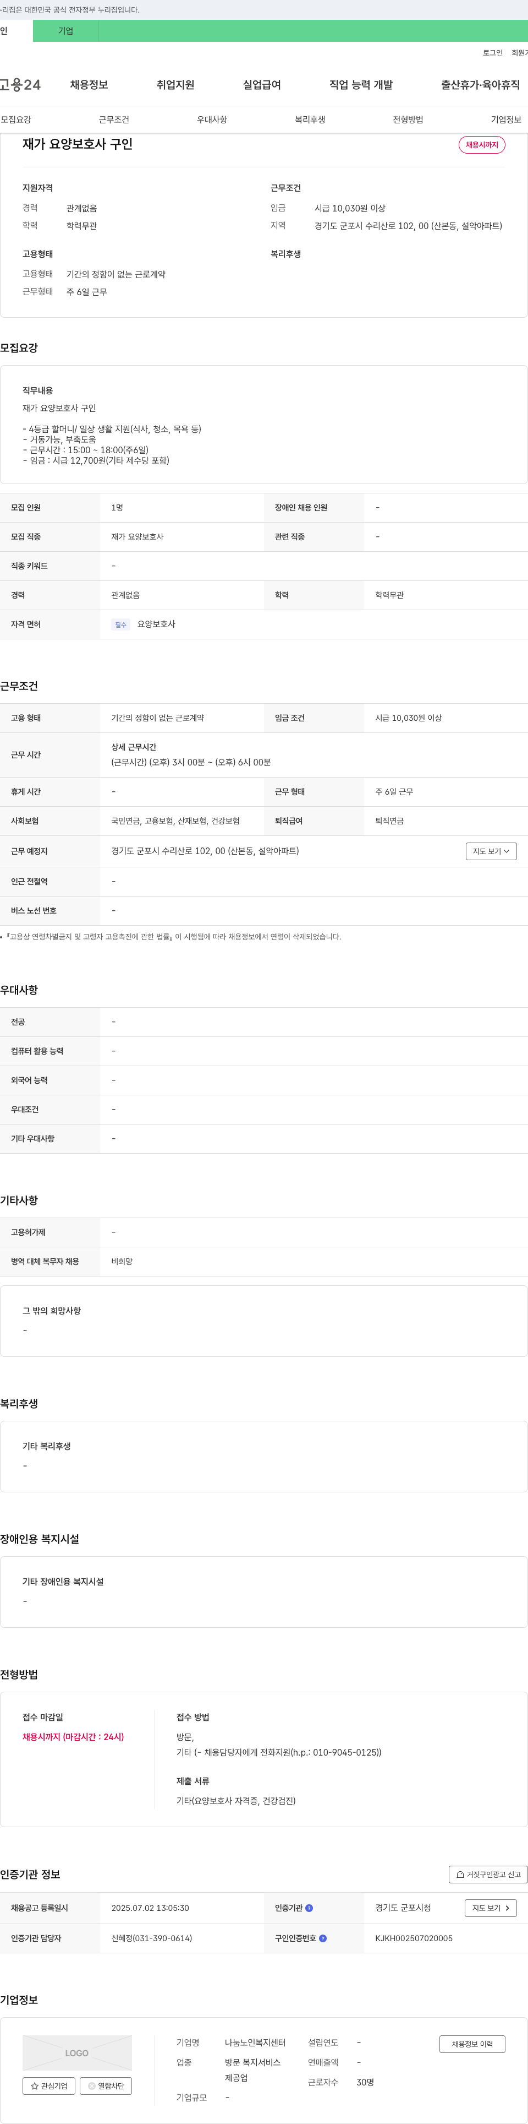Click the 로그인 link

pos(493,53)
